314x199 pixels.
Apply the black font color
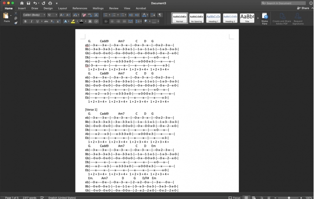81,21
